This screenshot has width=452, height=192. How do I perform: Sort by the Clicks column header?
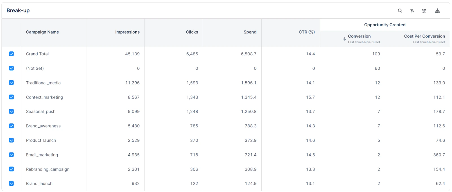(192, 32)
